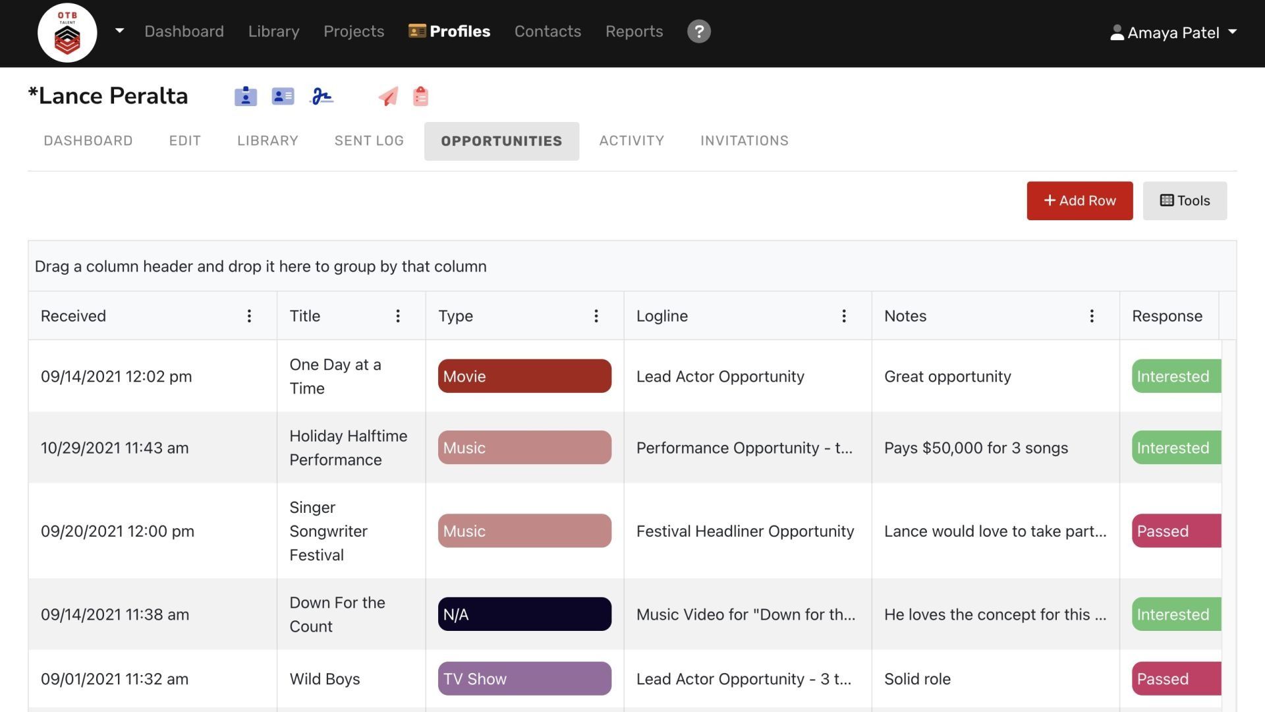Click the red paper plane send icon
The width and height of the screenshot is (1265, 712).
point(388,96)
